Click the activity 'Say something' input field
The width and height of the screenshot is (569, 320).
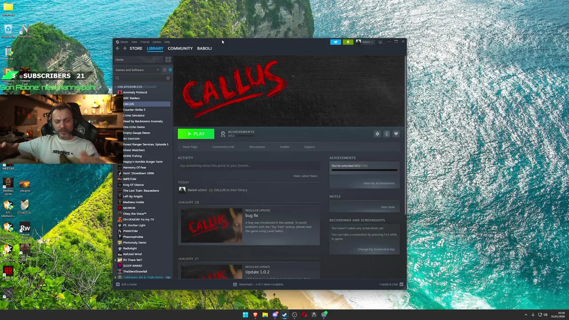[x=248, y=166]
